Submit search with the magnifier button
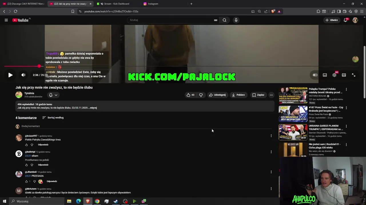Screen dimensions: 366x205 pos(224,20)
